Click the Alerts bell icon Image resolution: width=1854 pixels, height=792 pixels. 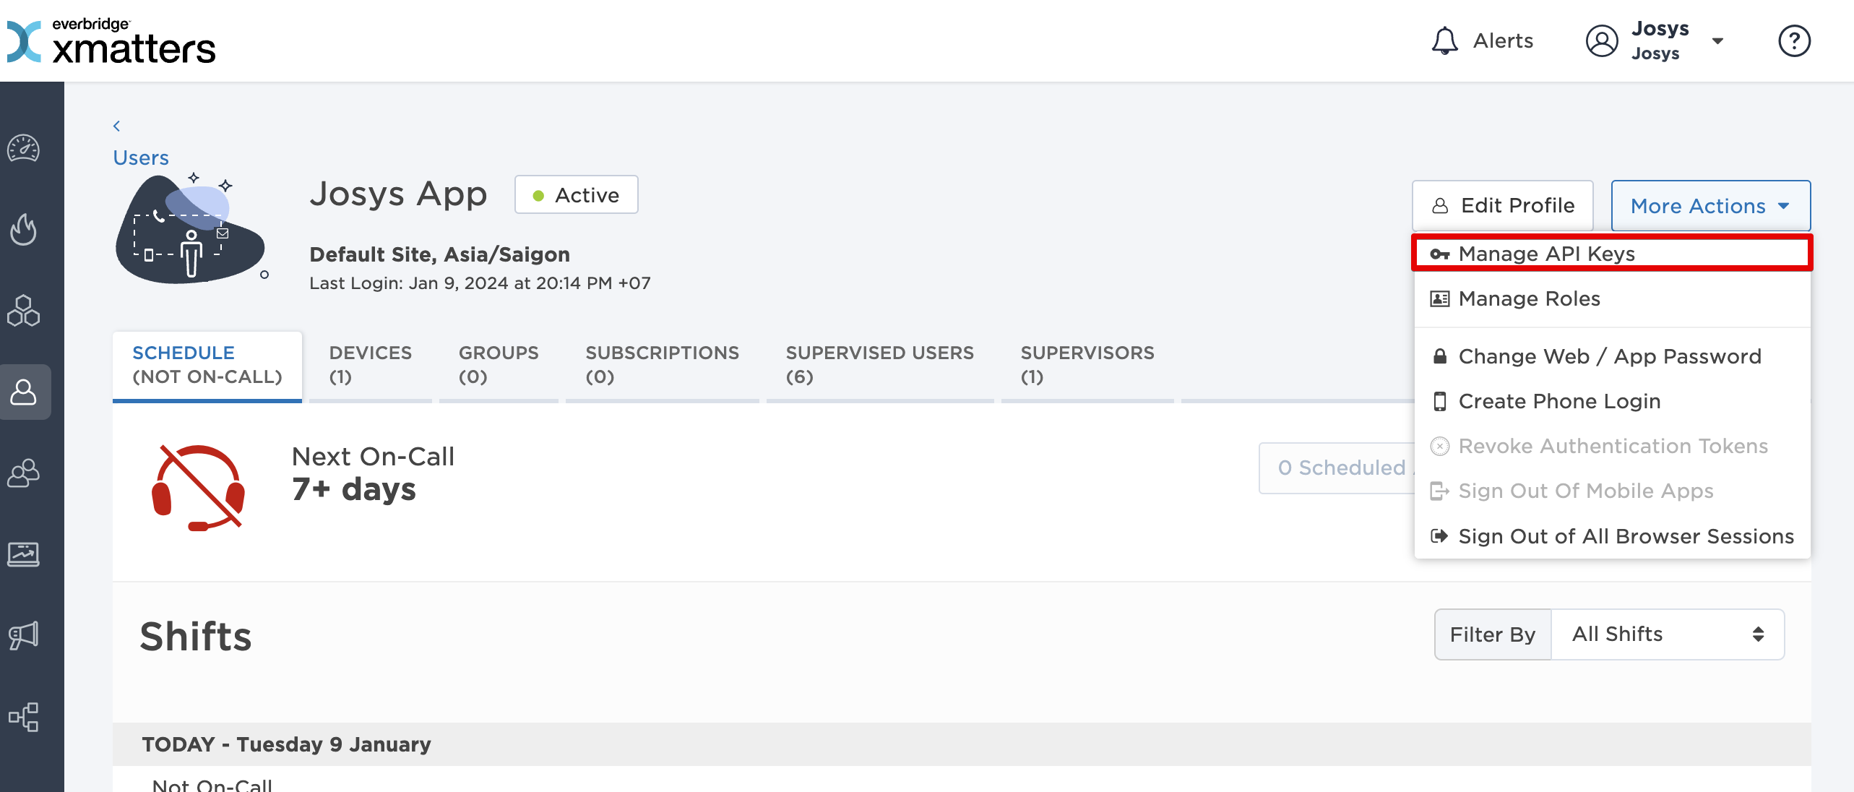pyautogui.click(x=1445, y=40)
